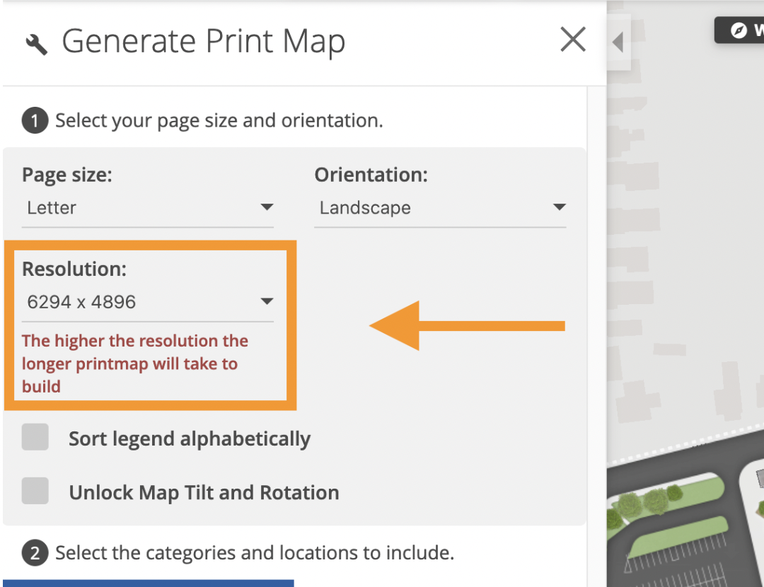764x587 pixels.
Task: Click the Page size label
Action: 67,175
